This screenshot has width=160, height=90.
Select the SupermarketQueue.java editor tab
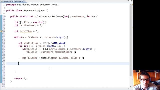pyautogui.click(x=12, y=1)
